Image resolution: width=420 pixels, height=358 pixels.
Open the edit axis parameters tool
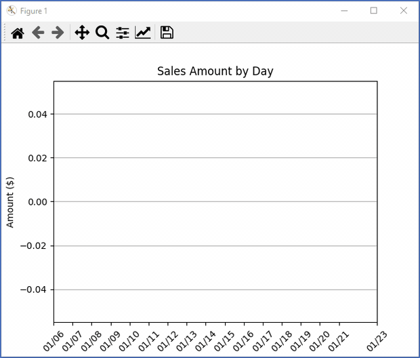tap(143, 33)
